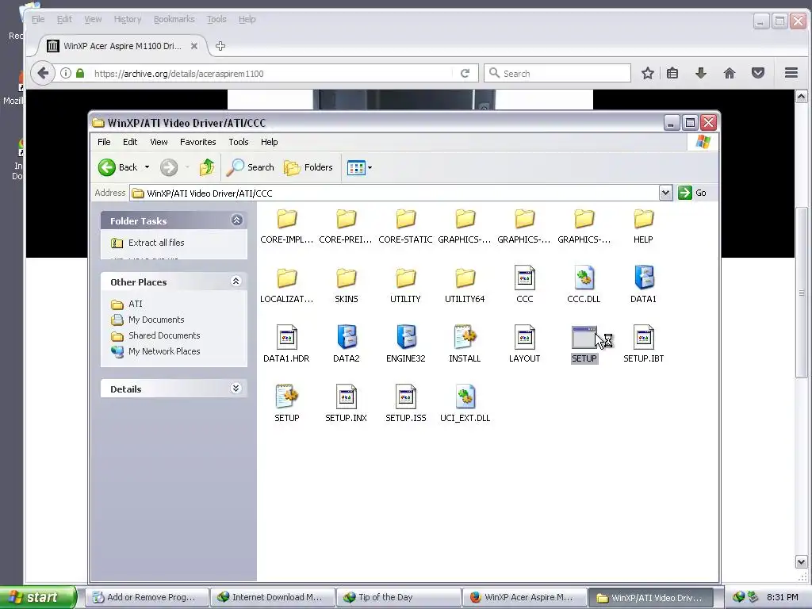812x609 pixels.
Task: Open the Back button history dropdown arrow
Action: [x=147, y=167]
